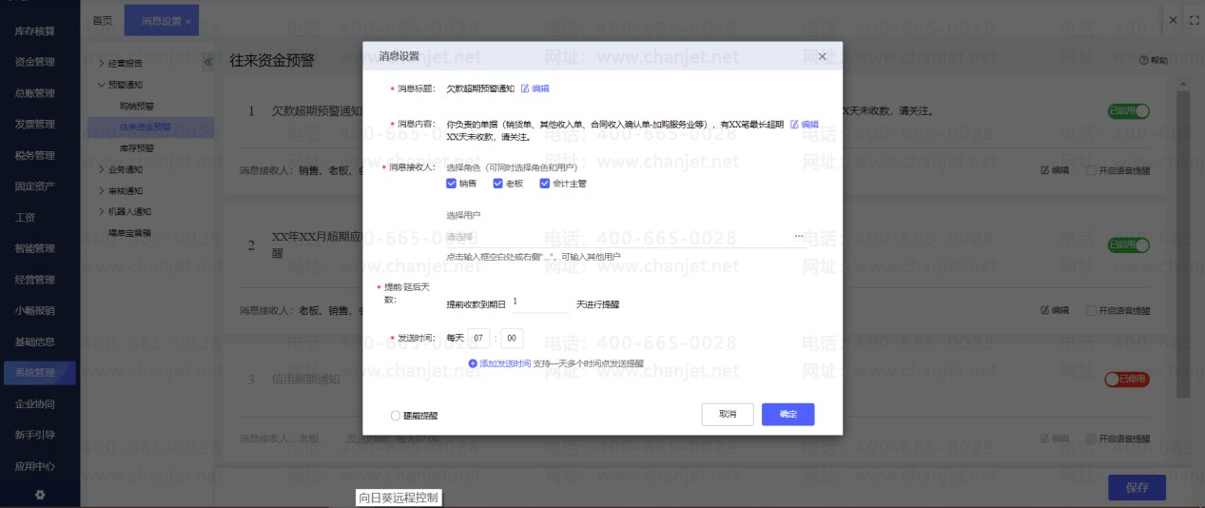Click the 取消 button in dialog
The width and height of the screenshot is (1205, 508).
click(728, 415)
